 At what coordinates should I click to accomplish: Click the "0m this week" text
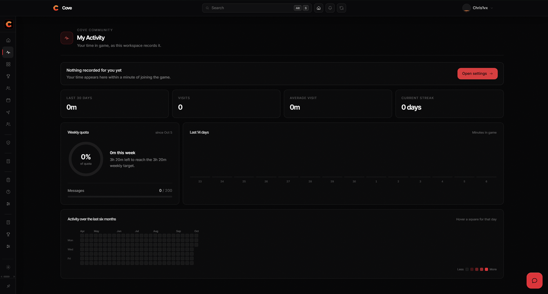pos(123,153)
